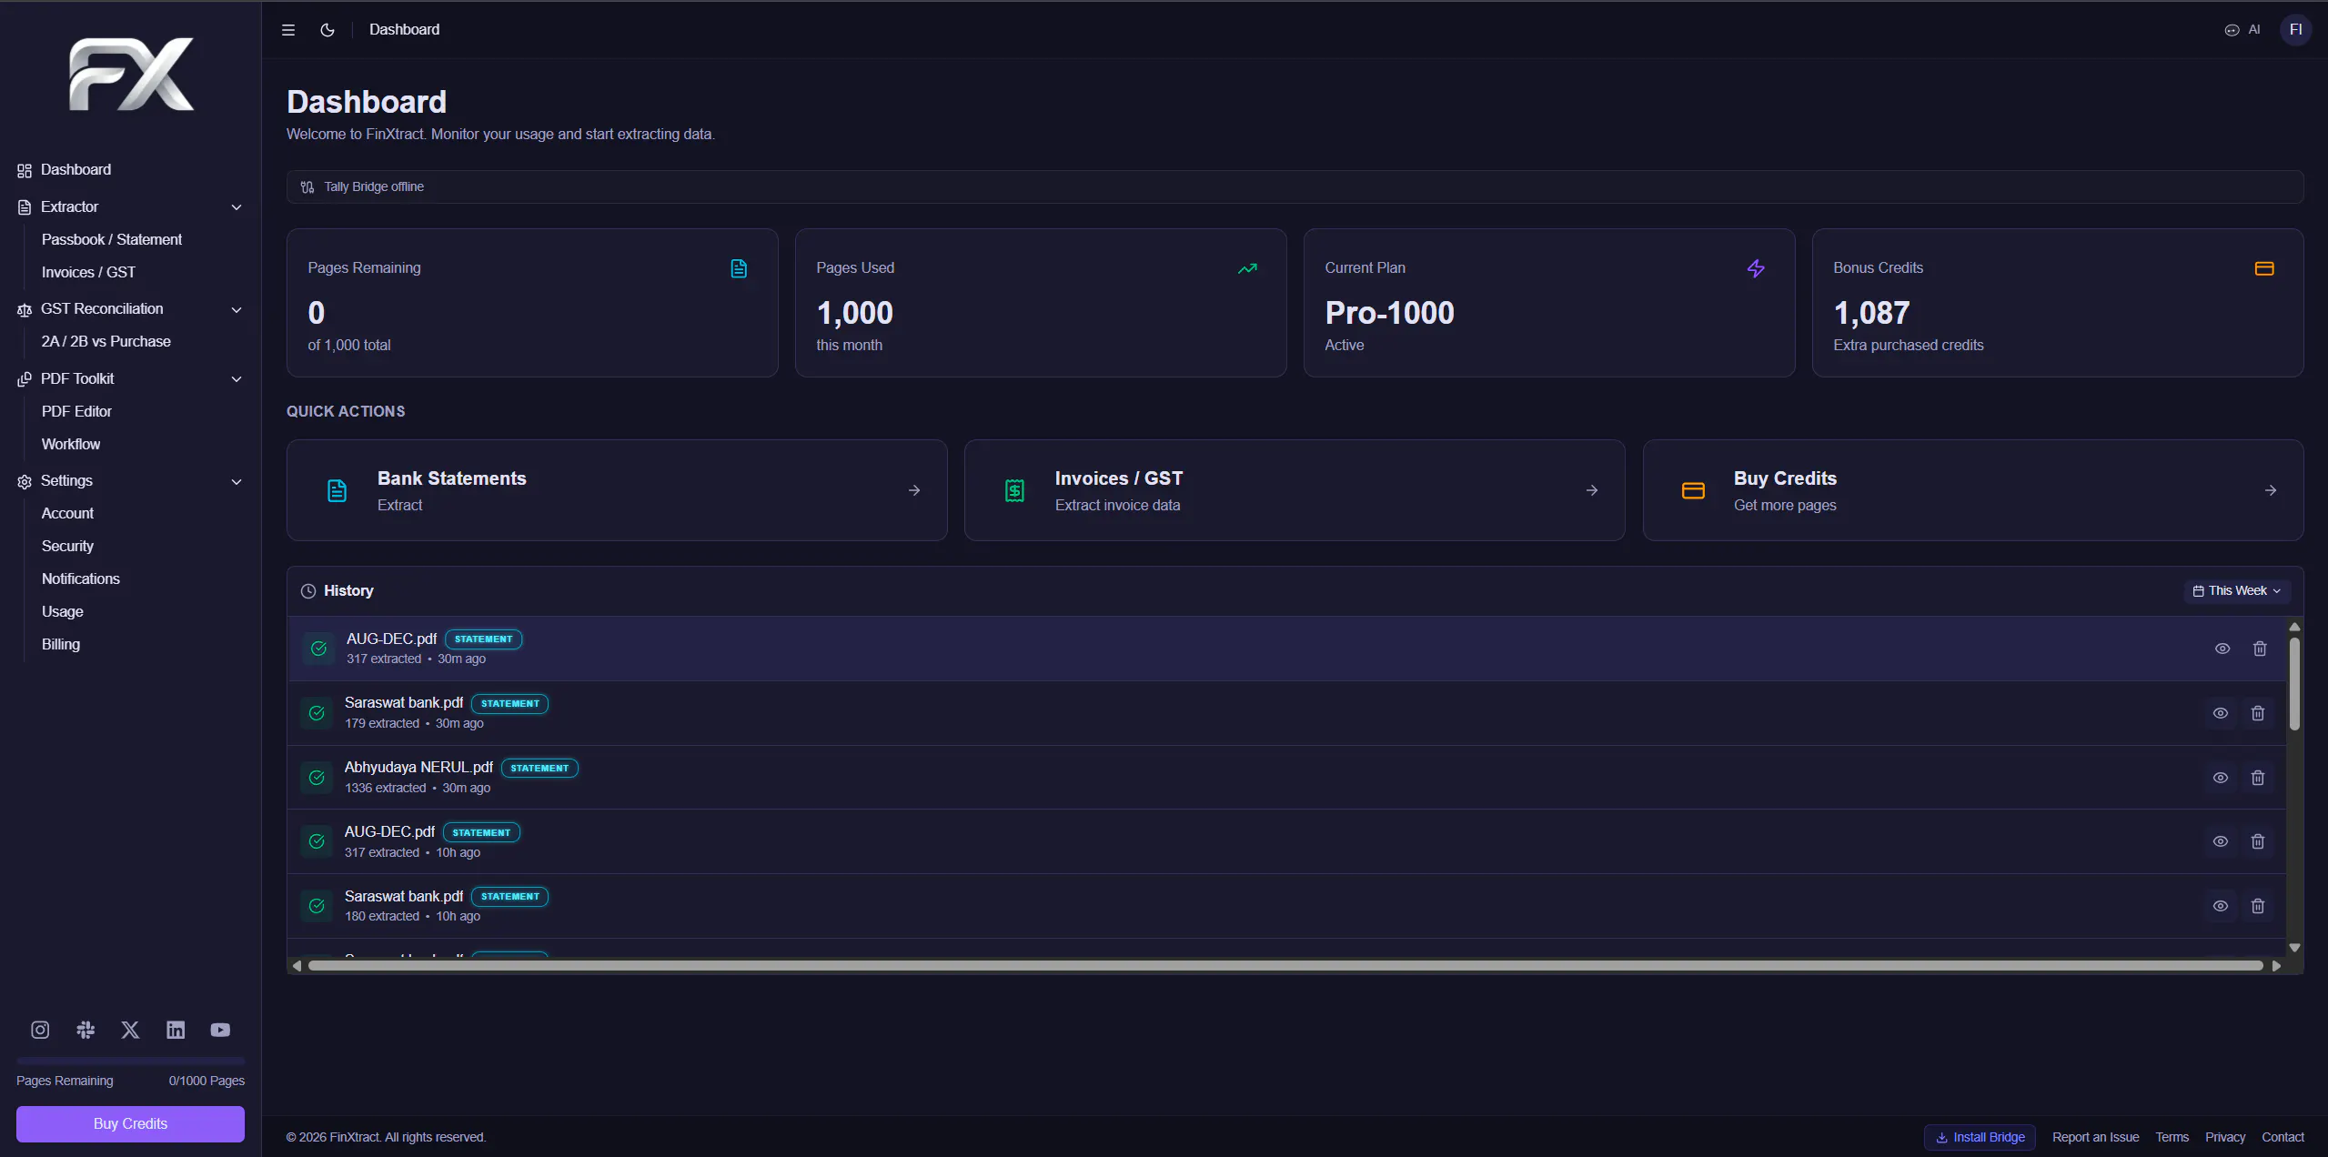The width and height of the screenshot is (2328, 1157).
Task: Open the Workflow page
Action: (71, 445)
